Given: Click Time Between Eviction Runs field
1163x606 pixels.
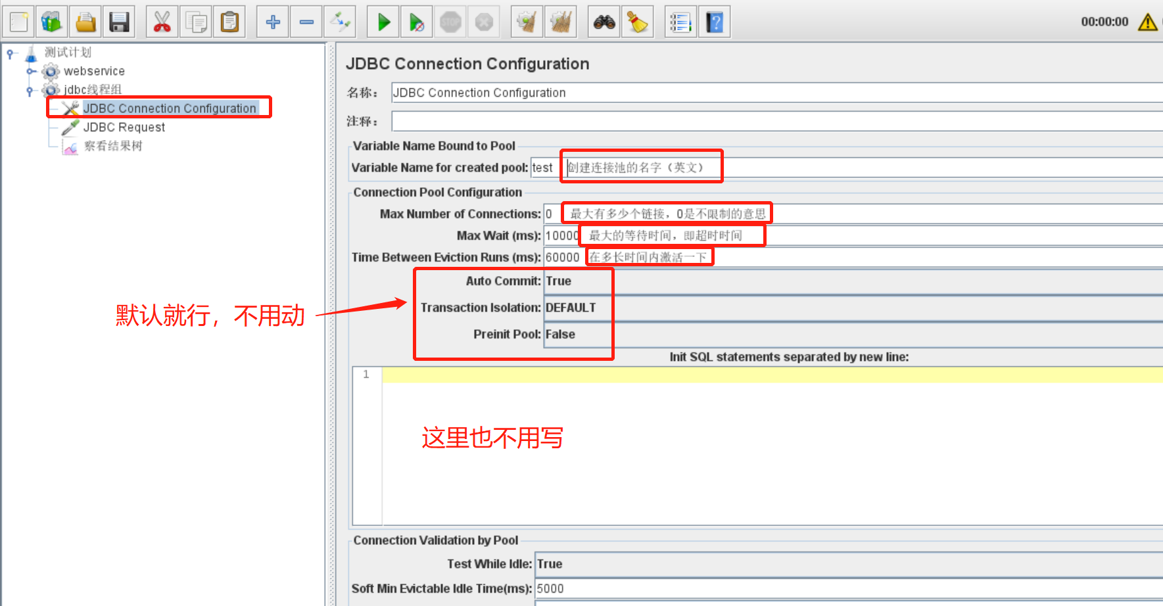Looking at the screenshot, I should 853,257.
